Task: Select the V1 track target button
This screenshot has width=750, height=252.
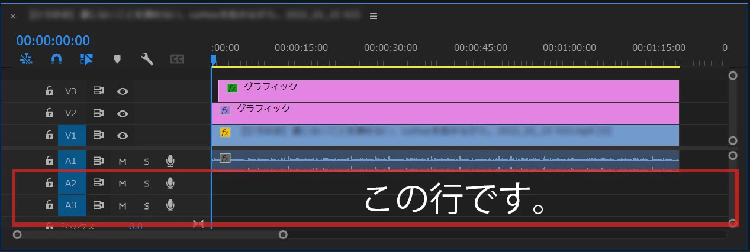Action: (71, 135)
